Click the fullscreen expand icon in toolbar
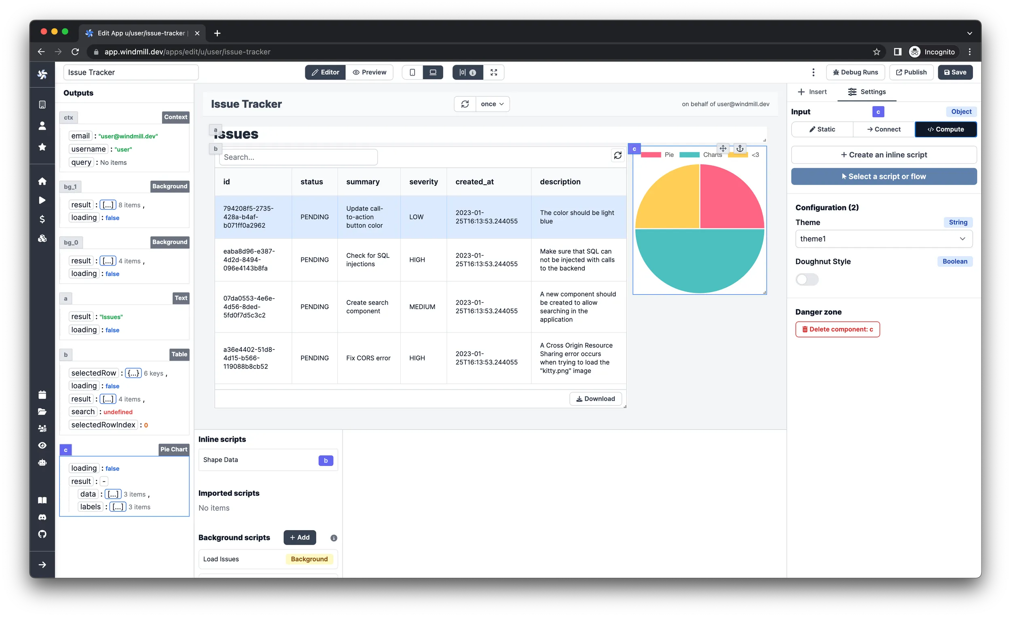The height and width of the screenshot is (617, 1011). coord(494,72)
